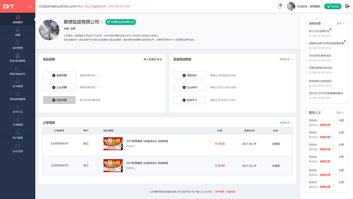
Task: Expand 更多 in 推荐人才 panel
Action: (x=340, y=112)
